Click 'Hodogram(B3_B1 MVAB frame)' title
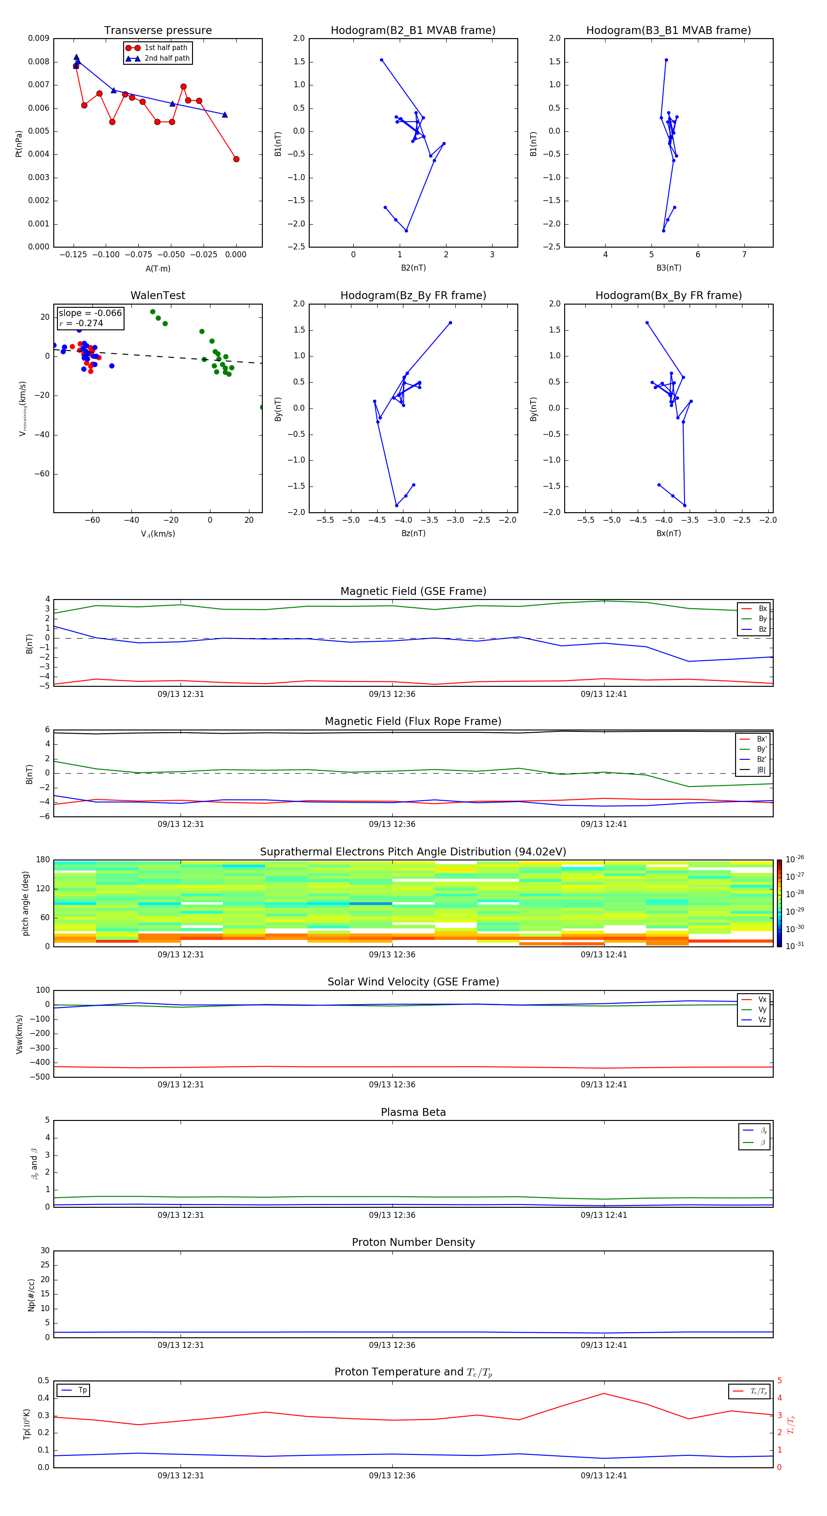This screenshot has height=1516, width=827. coord(668,31)
